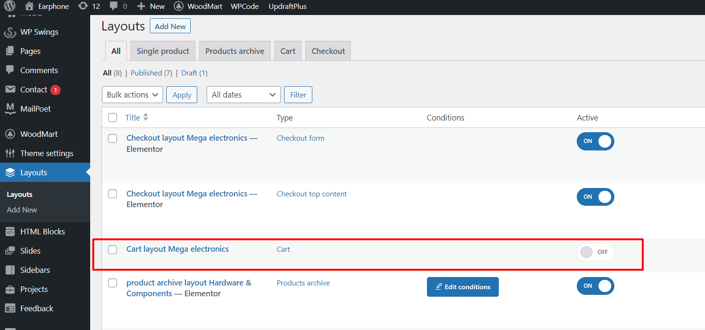Open WPCode in the admin bar
The image size is (705, 330).
click(245, 7)
